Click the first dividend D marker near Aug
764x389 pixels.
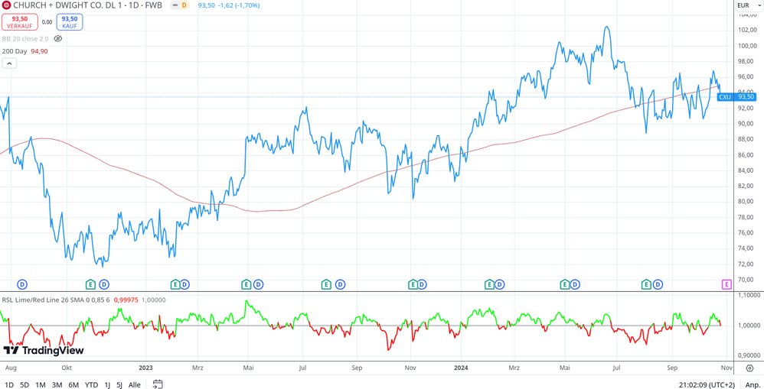22,284
